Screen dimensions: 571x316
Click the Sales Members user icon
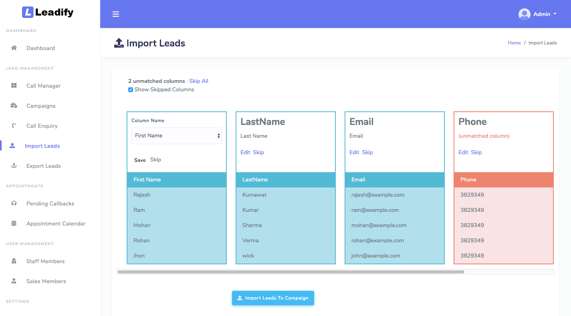pyautogui.click(x=14, y=281)
